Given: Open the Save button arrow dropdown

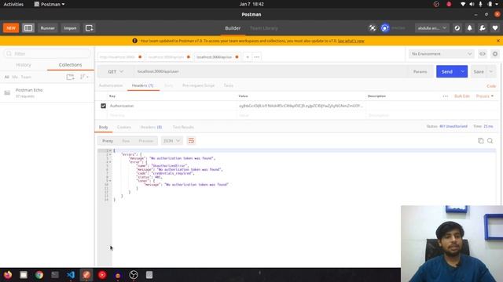Looking at the screenshot, I should [x=490, y=71].
